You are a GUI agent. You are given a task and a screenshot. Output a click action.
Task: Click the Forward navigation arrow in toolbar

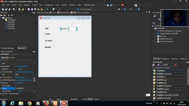click(x=131, y=9)
